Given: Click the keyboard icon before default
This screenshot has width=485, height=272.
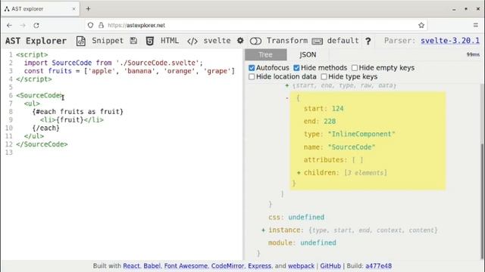Looking at the screenshot, I should click(318, 41).
